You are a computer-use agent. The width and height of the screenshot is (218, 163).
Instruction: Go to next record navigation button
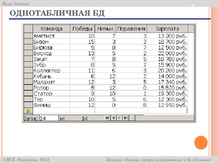click(120, 118)
